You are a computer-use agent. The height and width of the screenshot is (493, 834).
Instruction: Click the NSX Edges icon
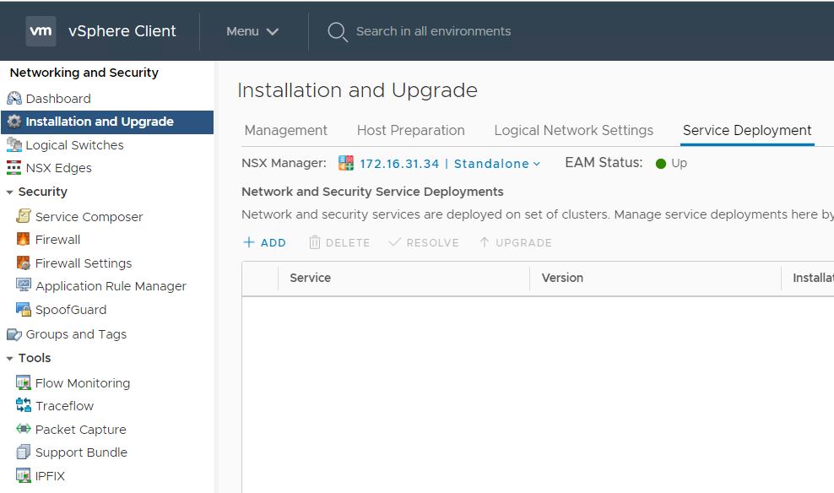coord(14,168)
